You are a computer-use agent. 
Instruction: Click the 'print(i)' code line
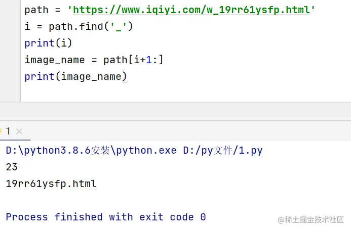click(x=48, y=43)
